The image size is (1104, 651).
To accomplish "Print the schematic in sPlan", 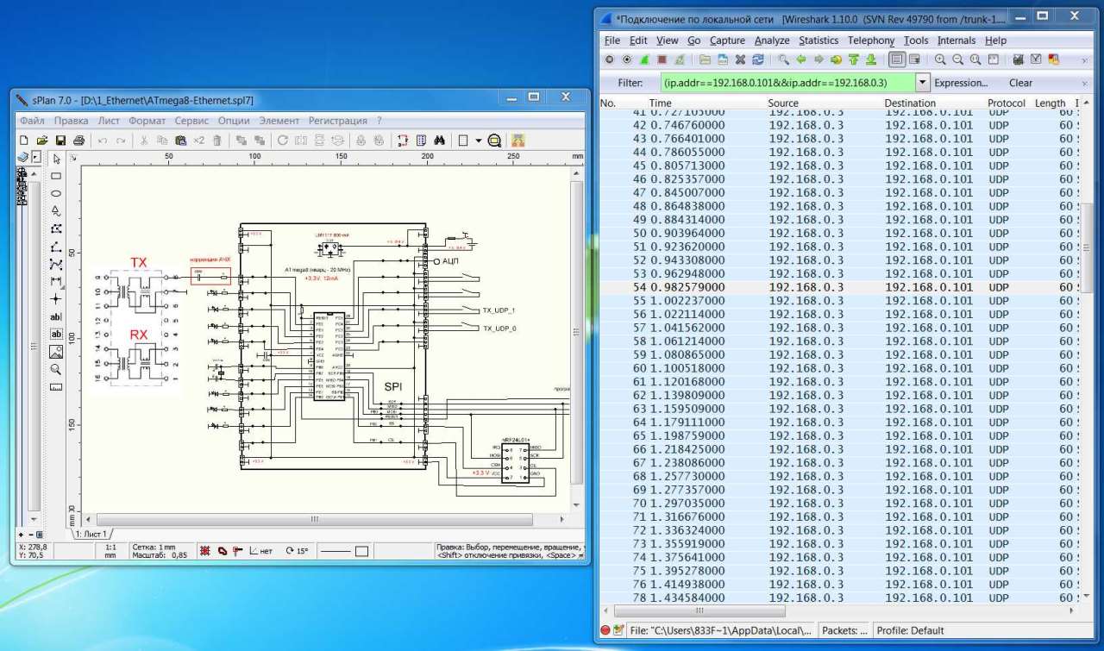I will click(78, 140).
